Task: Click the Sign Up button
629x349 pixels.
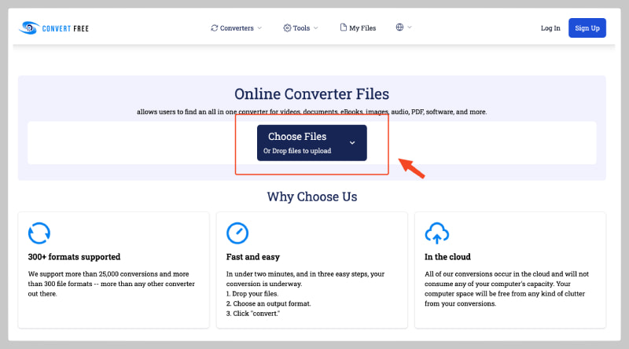Action: [x=587, y=28]
